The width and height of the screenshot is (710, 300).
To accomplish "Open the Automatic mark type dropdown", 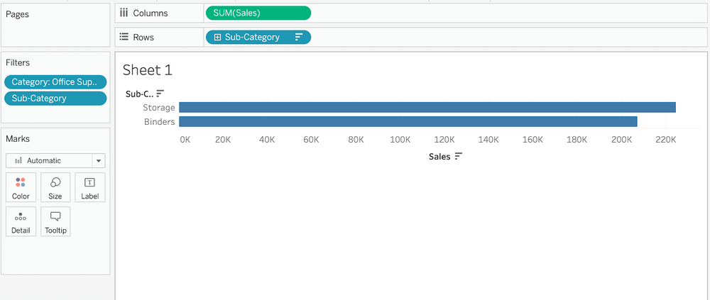I will 99,161.
